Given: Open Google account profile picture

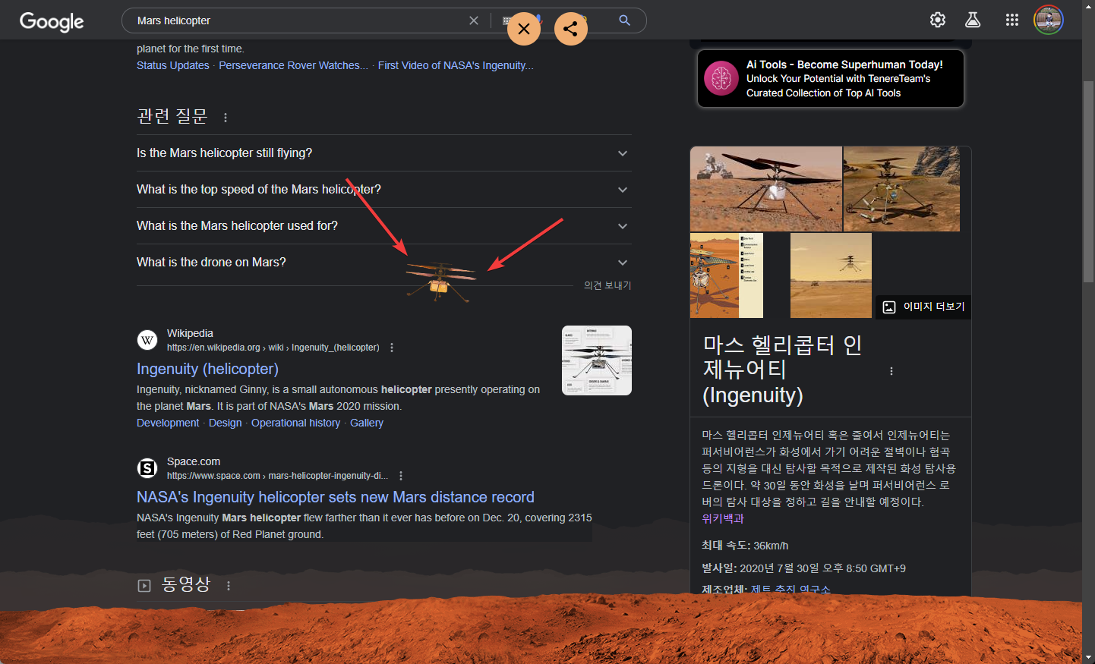Looking at the screenshot, I should [1049, 20].
